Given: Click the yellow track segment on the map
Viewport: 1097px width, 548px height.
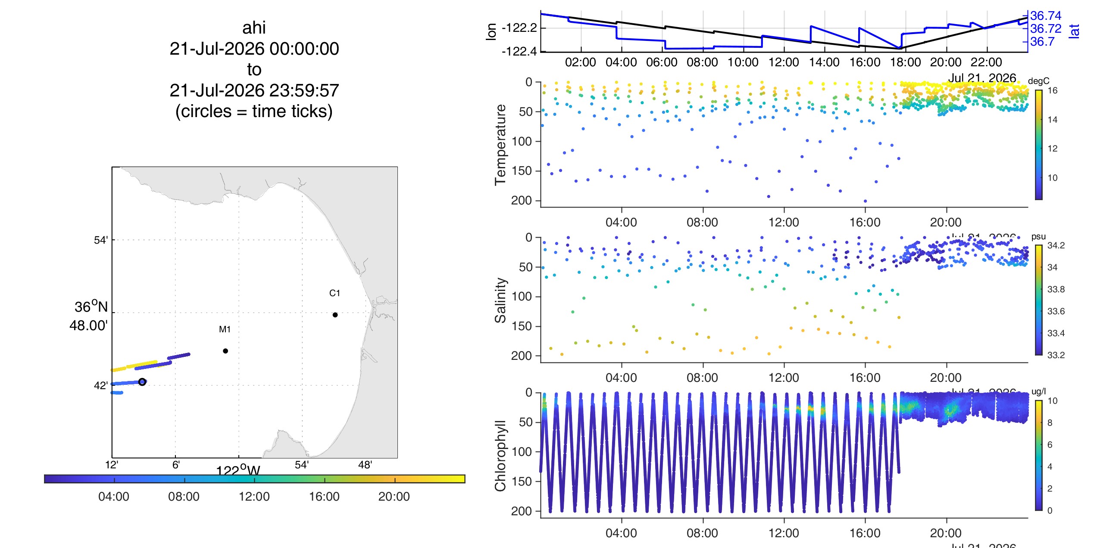Looking at the screenshot, I should point(134,365).
